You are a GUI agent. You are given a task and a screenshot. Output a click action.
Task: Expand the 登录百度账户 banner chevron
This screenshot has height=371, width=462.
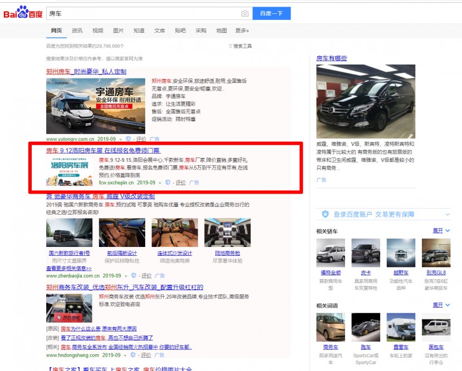pos(448,214)
